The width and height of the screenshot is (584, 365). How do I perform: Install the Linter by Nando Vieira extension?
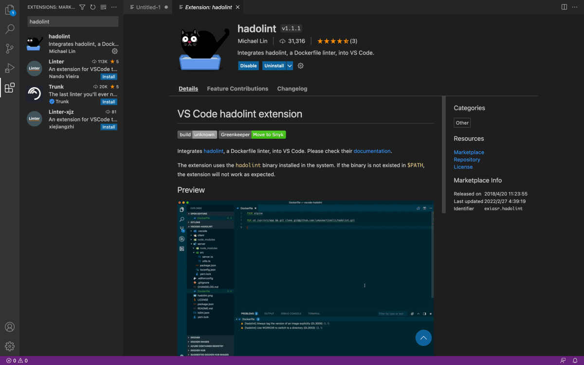[x=109, y=77]
